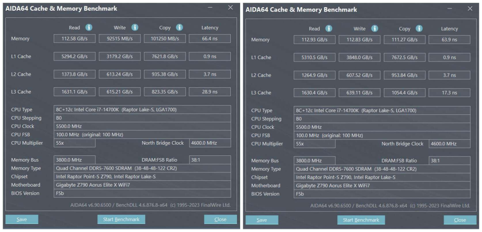The width and height of the screenshot is (482, 232).
Task: Select L2 Cache read 1264.9 GB/s value
Action: (x=315, y=75)
